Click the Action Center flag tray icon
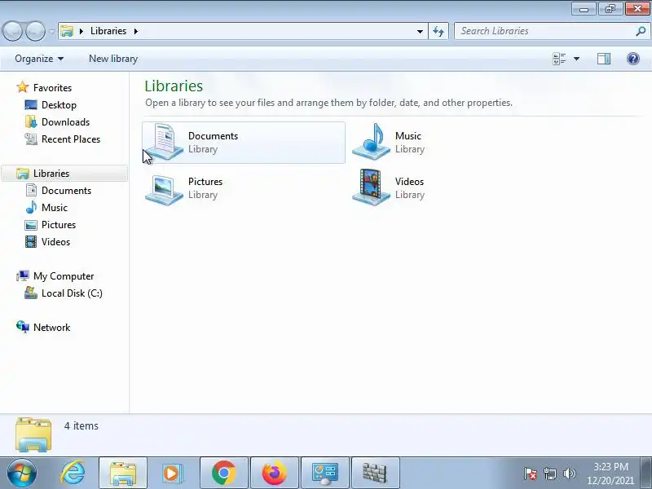 (x=531, y=474)
